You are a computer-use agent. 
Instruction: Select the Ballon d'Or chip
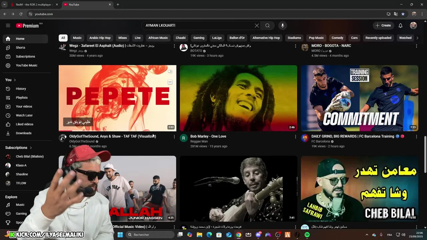click(x=237, y=38)
